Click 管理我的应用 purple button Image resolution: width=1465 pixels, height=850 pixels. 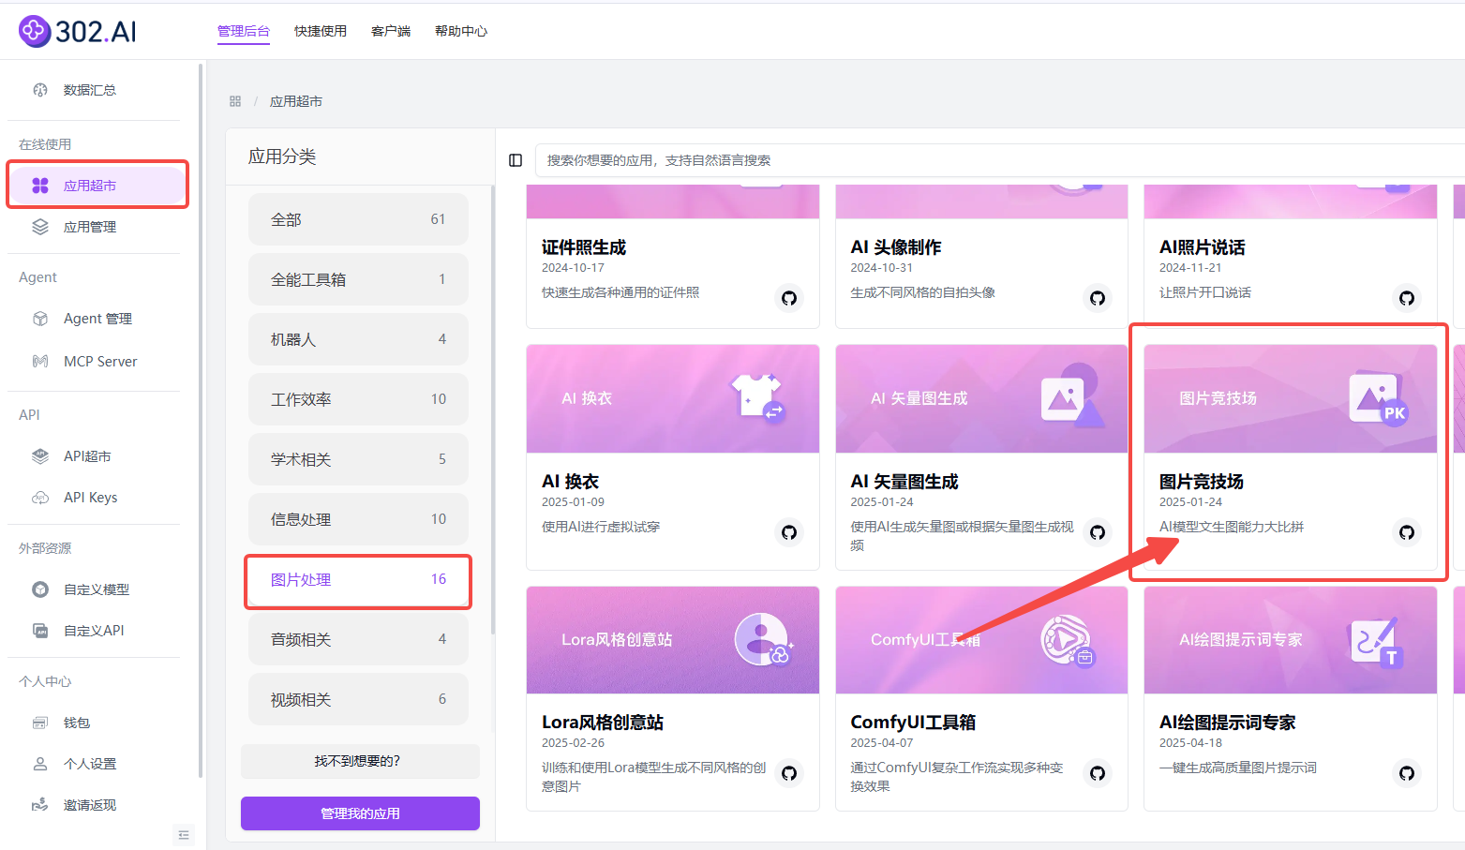(x=360, y=813)
